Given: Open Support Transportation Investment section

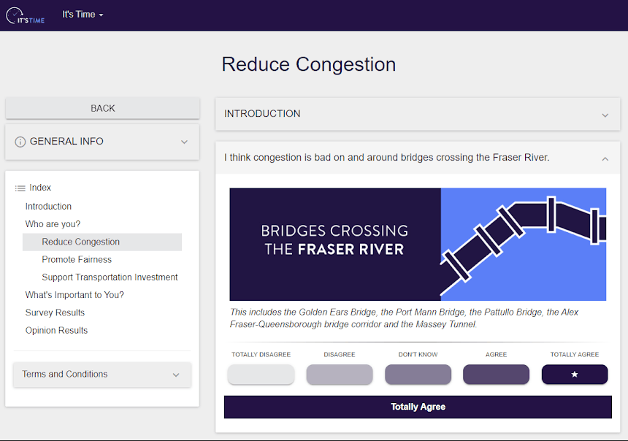Looking at the screenshot, I should pyautogui.click(x=110, y=277).
